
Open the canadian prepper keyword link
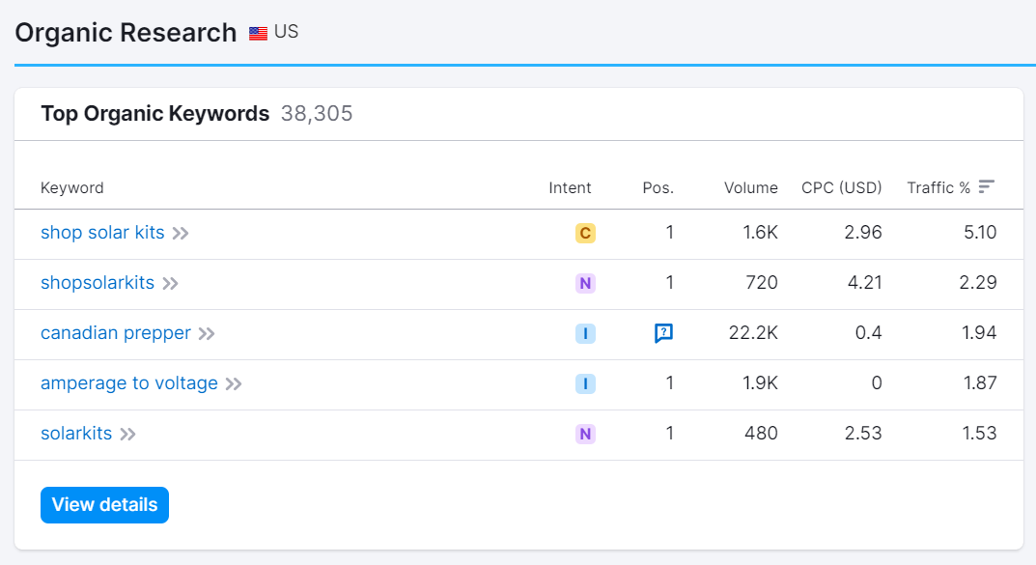[x=116, y=333]
